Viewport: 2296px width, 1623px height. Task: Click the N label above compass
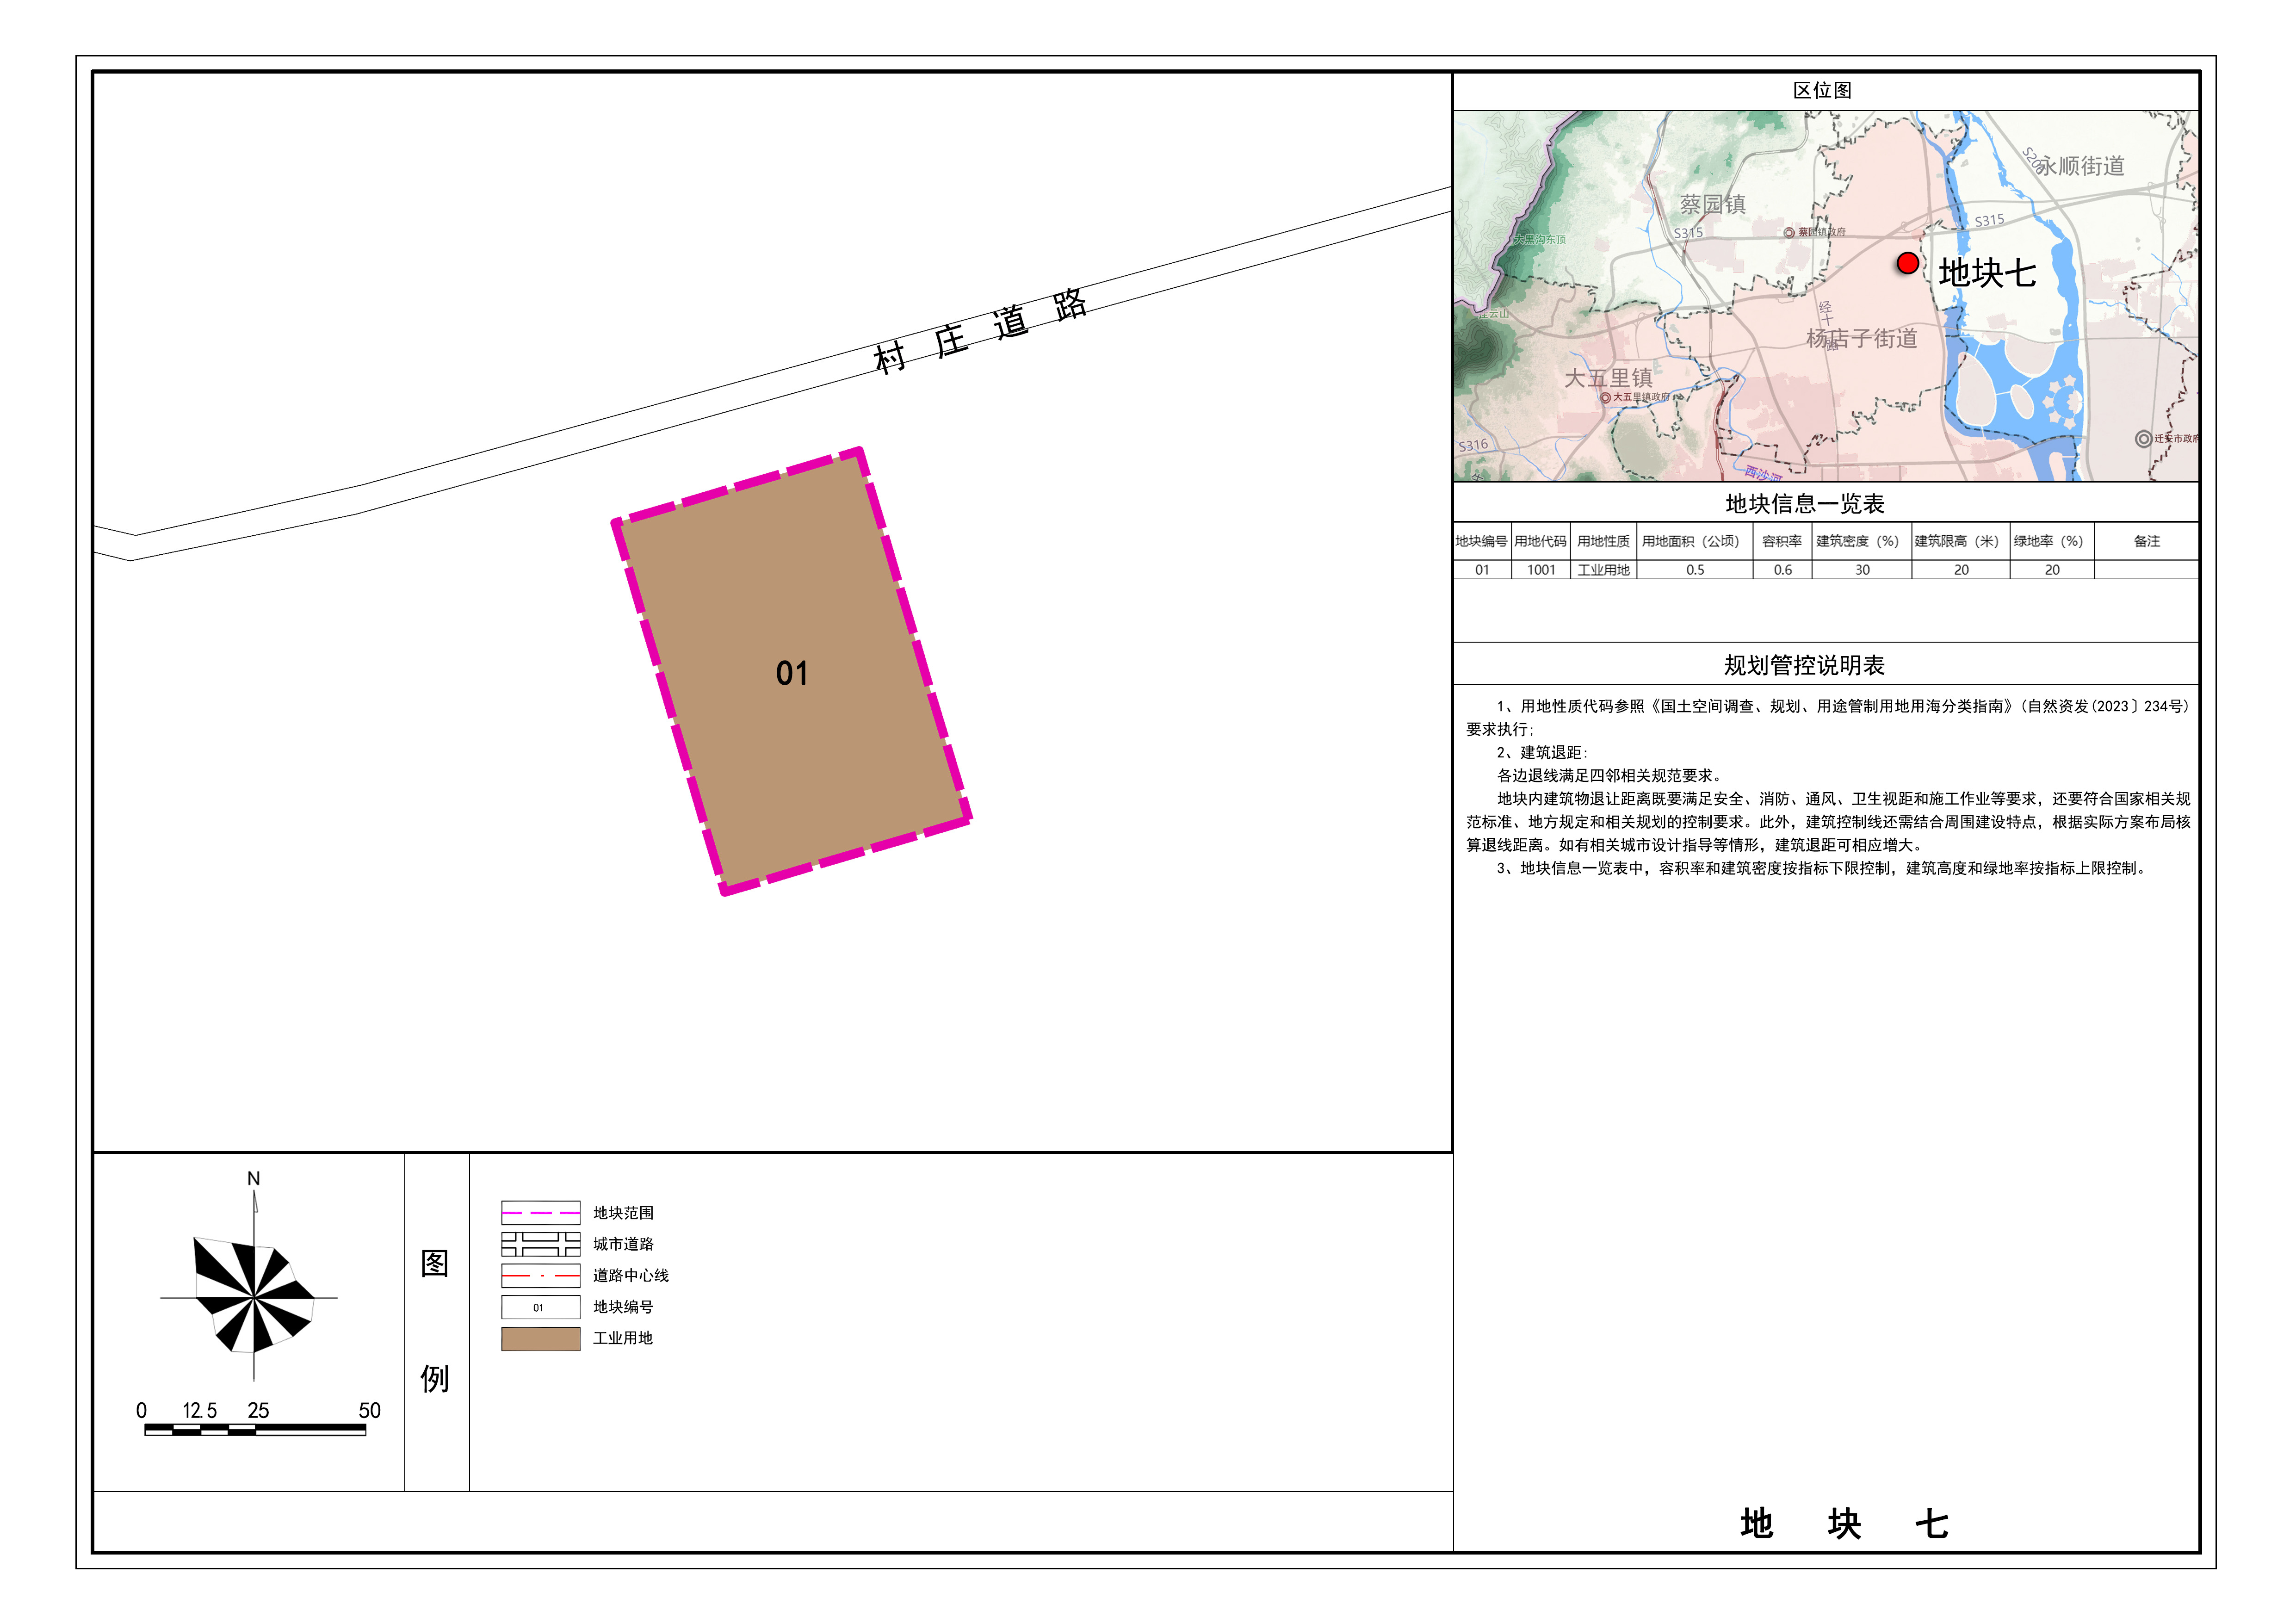[253, 1179]
